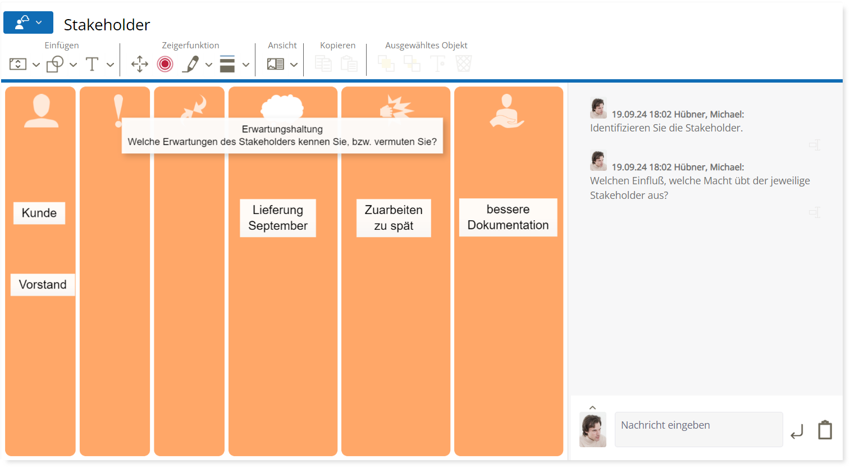Viewport: 859px width, 468px height.
Task: Activate the move pointer tool
Action: pyautogui.click(x=140, y=64)
